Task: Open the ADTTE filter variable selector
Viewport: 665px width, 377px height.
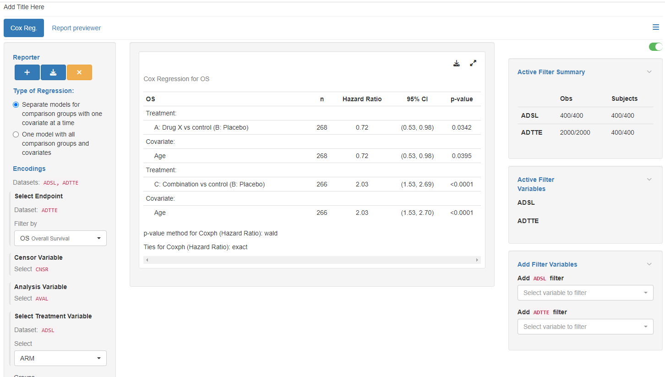Action: 585,327
